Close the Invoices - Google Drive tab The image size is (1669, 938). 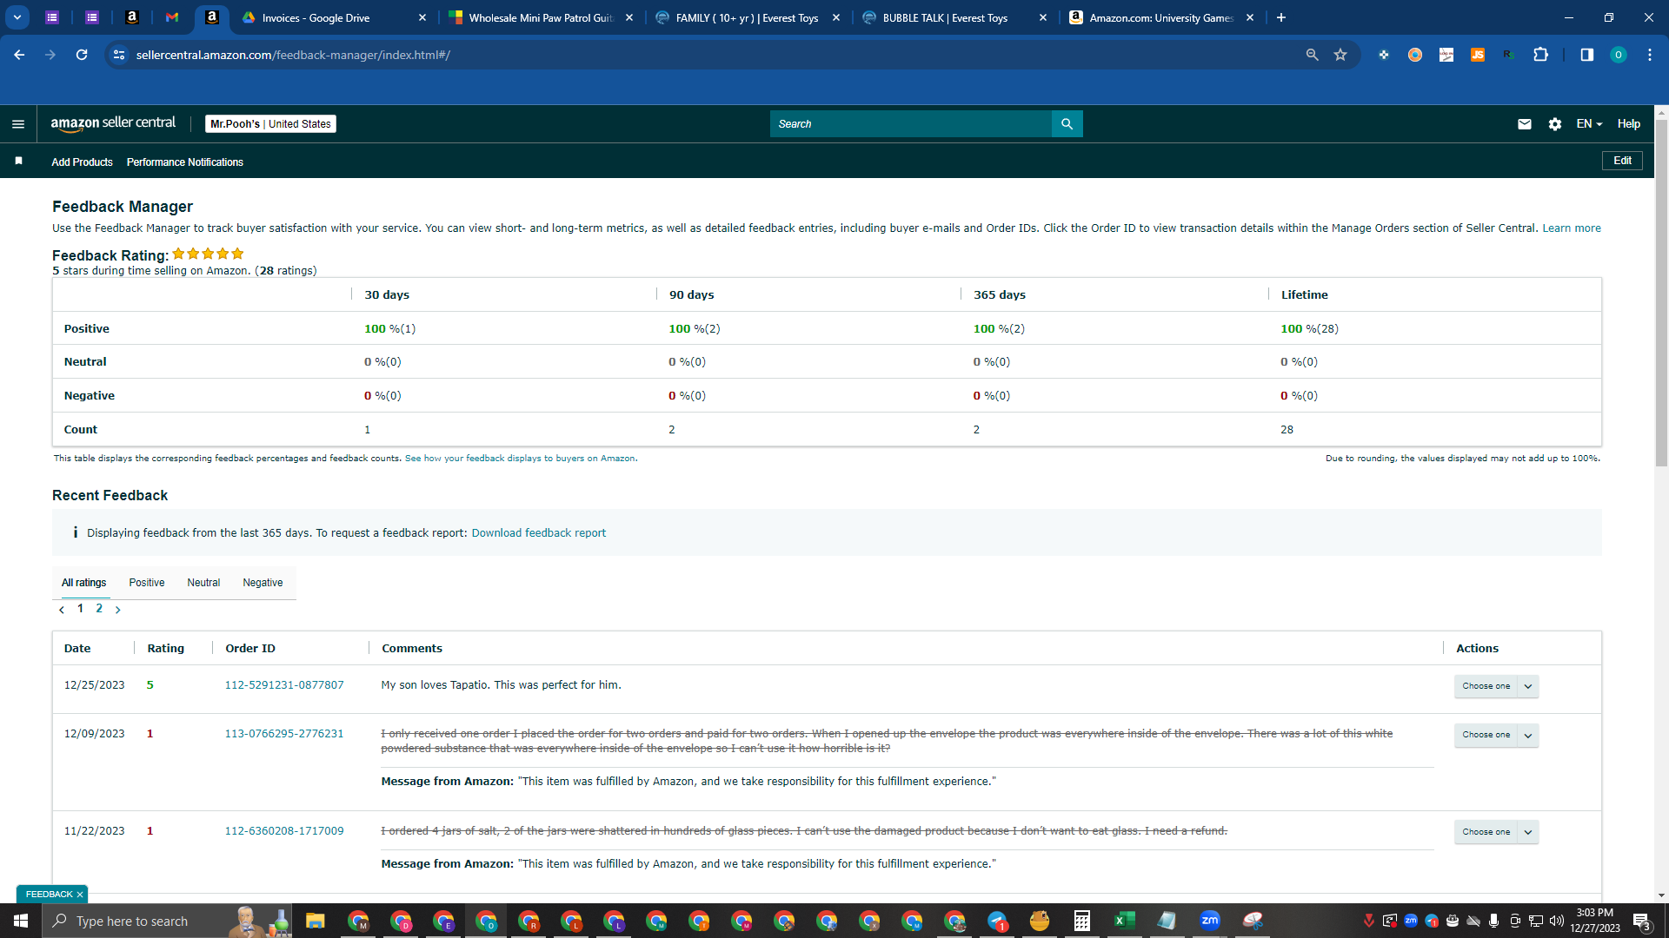[422, 17]
